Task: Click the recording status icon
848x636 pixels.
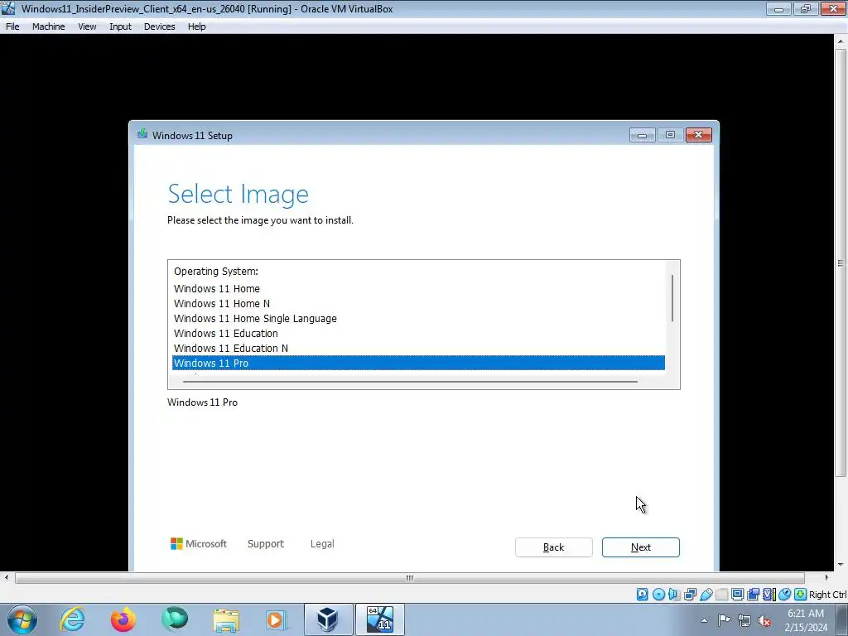Action: [753, 595]
